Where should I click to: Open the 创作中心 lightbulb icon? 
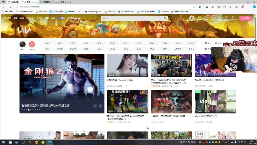tap(233, 18)
